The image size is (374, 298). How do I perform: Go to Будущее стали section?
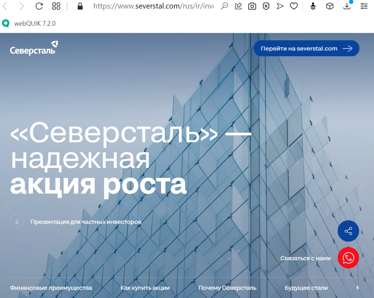click(x=306, y=288)
